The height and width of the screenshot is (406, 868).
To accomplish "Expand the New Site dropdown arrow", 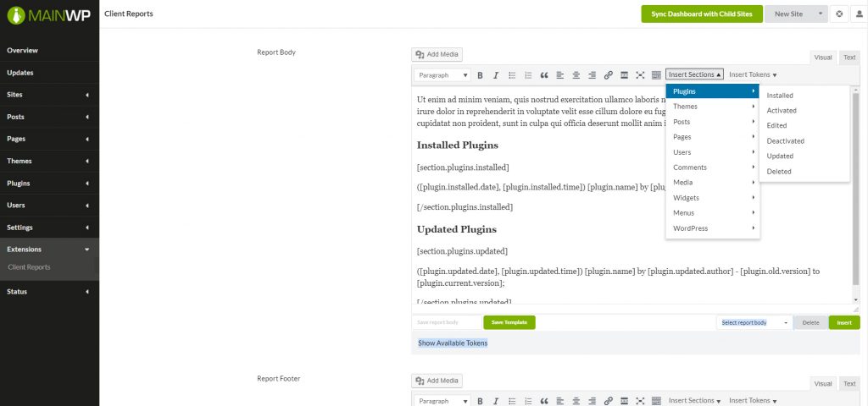I will 821,14.
